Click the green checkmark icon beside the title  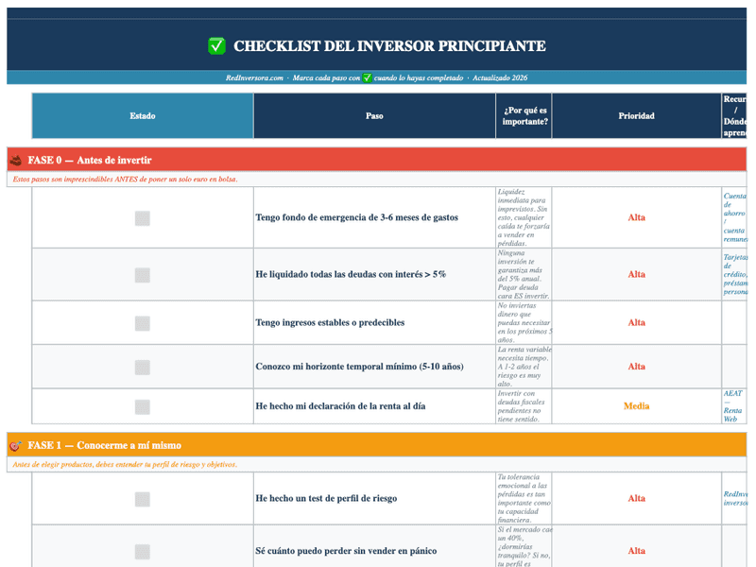216,45
